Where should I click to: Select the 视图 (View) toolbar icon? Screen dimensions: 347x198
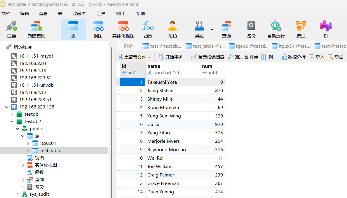coord(98,29)
